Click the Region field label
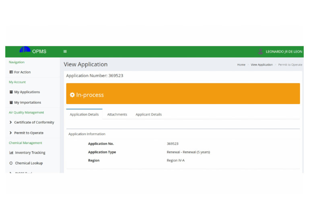This screenshot has height=219, width=309. 94,161
